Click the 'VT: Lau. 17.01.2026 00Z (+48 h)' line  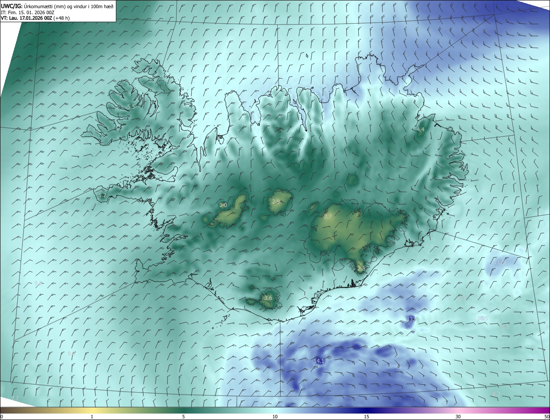point(35,18)
